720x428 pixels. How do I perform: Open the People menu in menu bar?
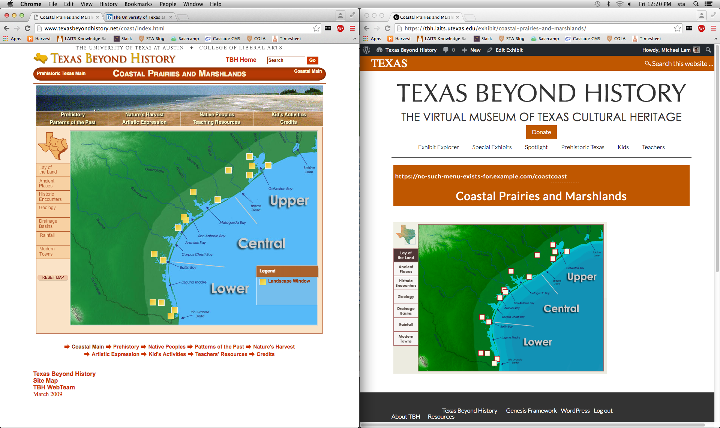[168, 4]
